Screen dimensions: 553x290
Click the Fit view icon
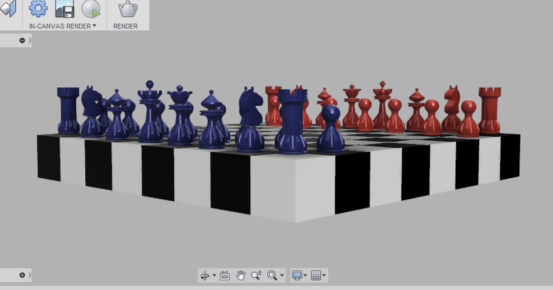tap(271, 275)
